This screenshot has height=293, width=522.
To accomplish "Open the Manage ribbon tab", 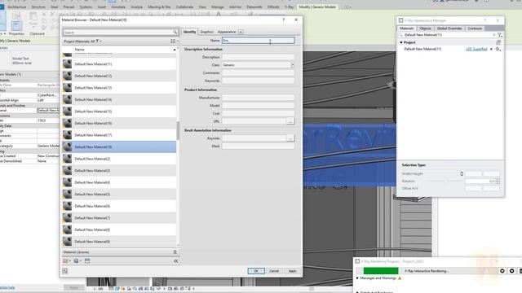I will click(218, 7).
